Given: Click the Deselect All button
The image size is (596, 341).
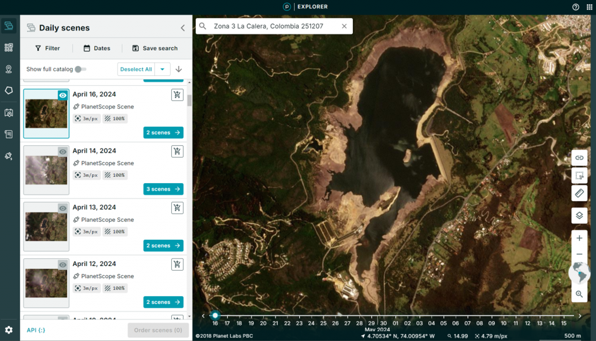Looking at the screenshot, I should (136, 69).
